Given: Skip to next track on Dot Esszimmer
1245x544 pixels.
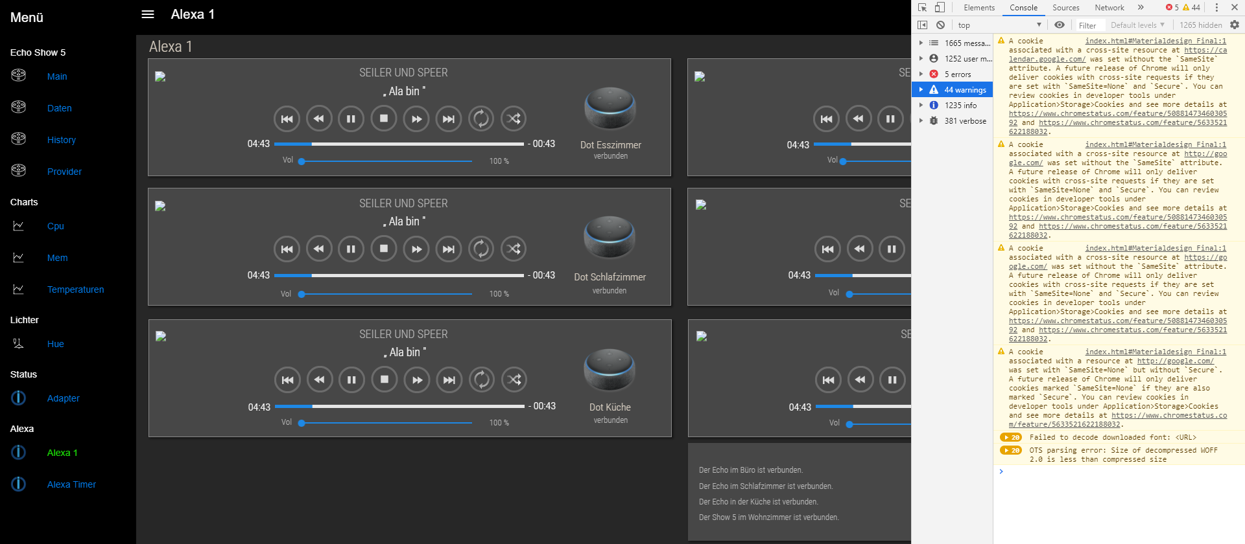Looking at the screenshot, I should pos(449,119).
